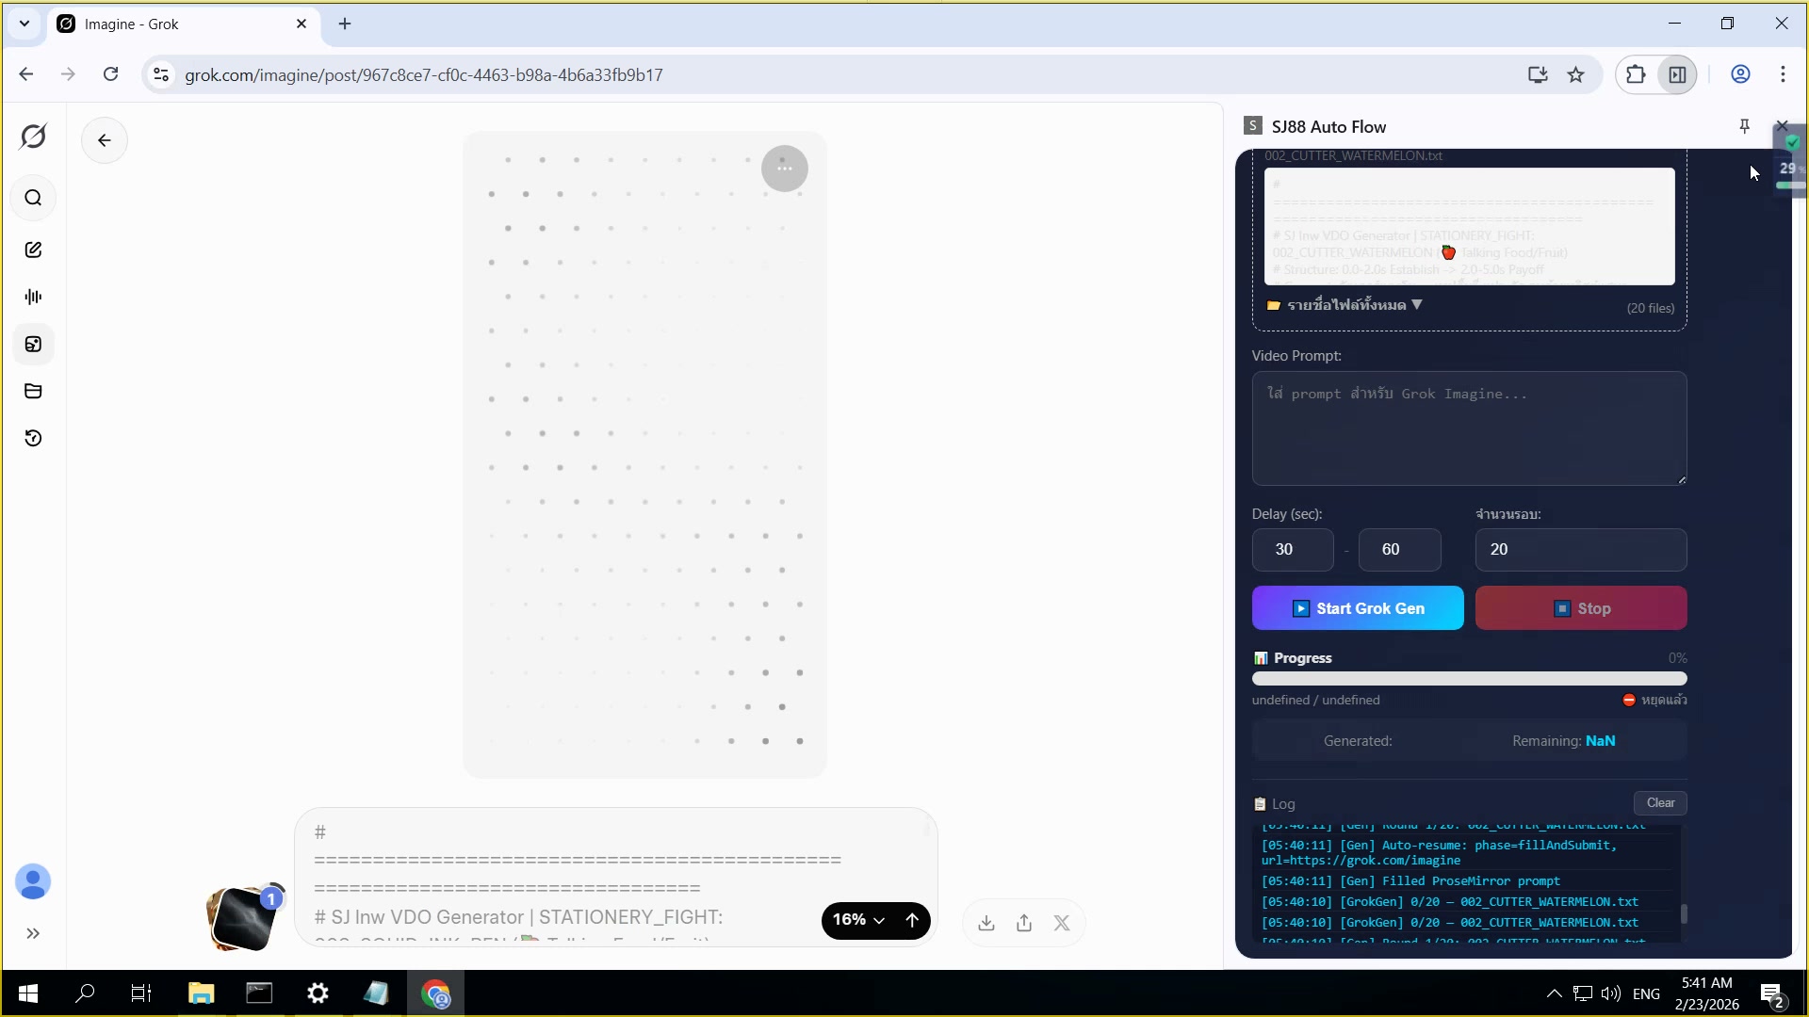
Task: Pin the SJ88 Auto Flow panel
Action: tap(1744, 126)
